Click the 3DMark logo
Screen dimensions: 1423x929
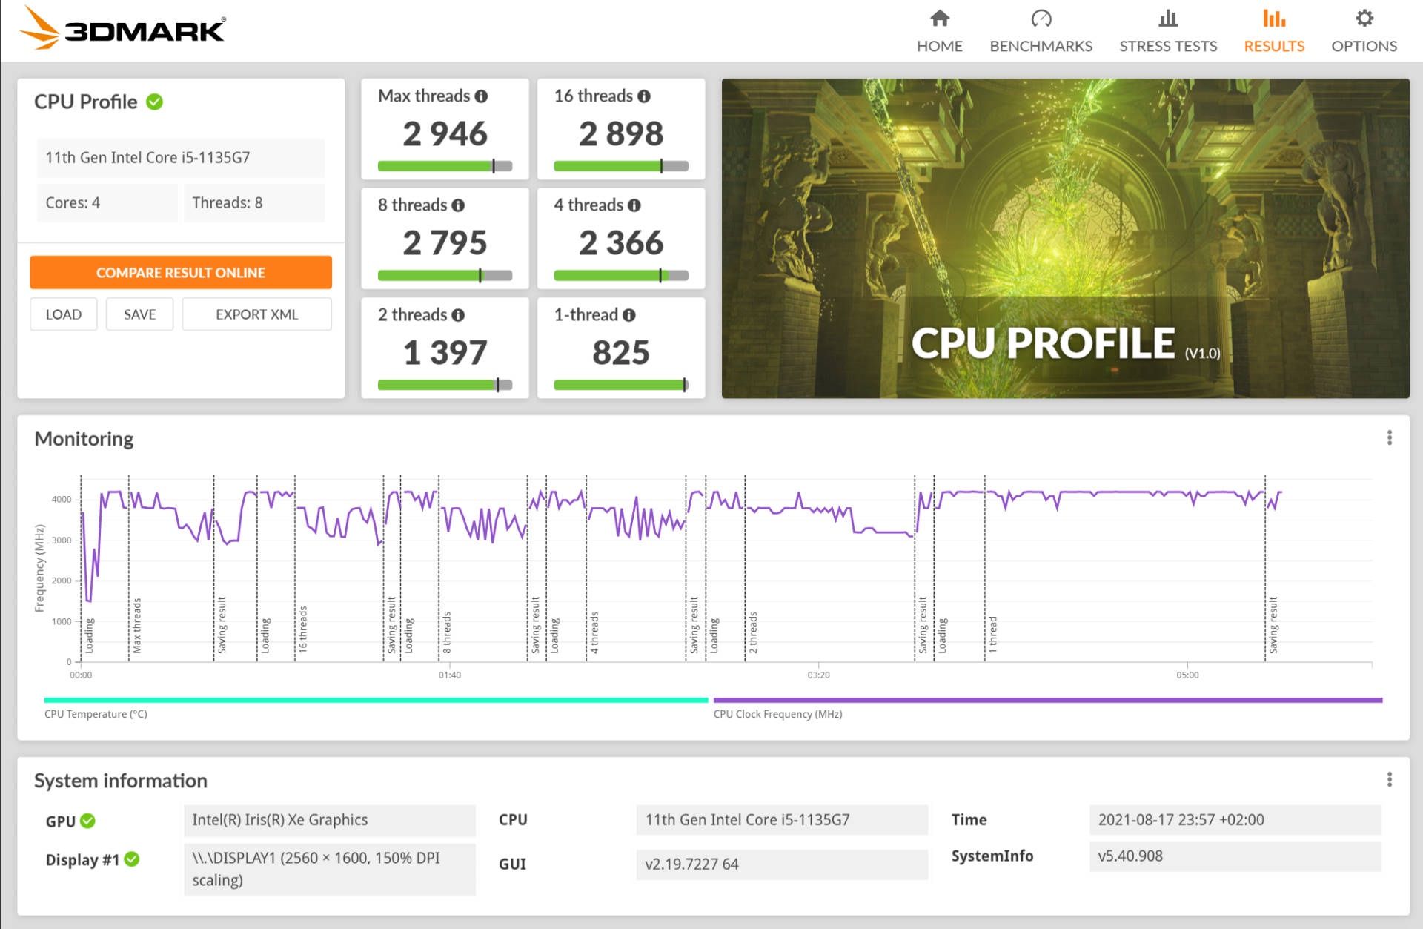pos(123,28)
